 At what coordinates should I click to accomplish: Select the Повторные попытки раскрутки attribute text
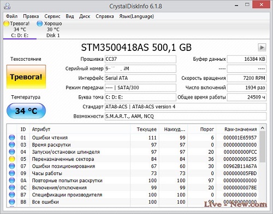click(x=67, y=181)
